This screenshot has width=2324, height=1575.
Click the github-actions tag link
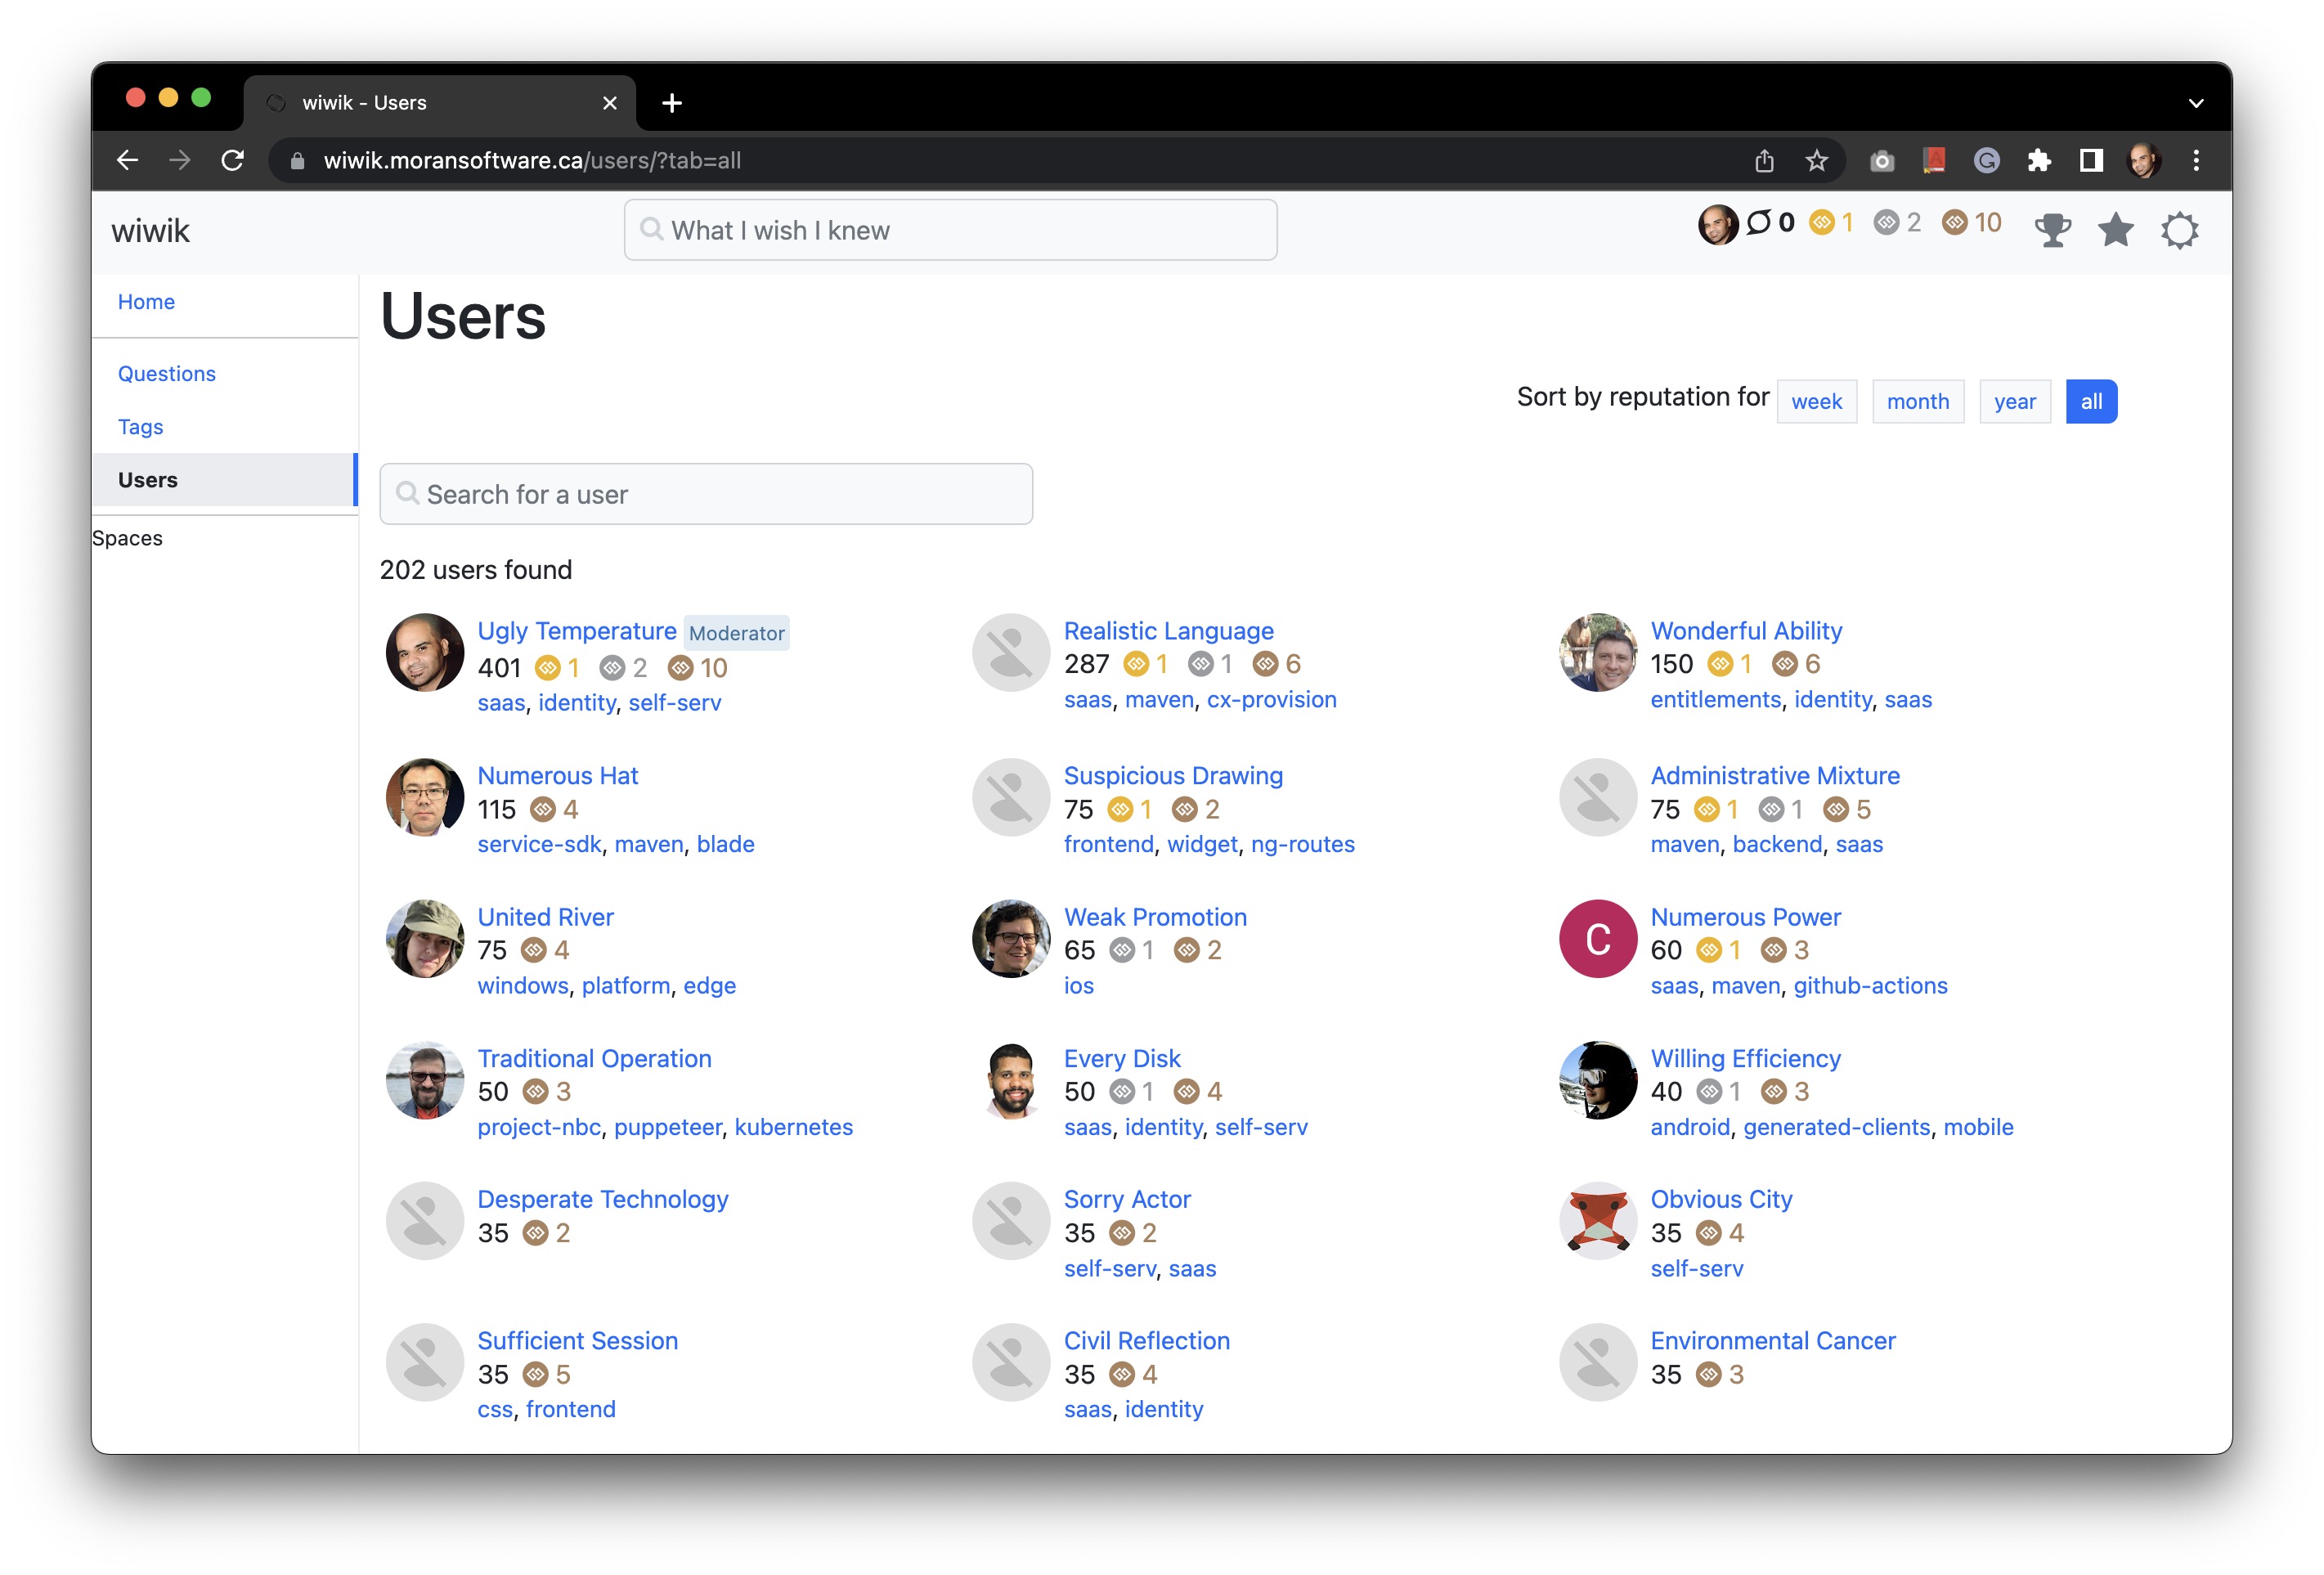(1870, 986)
